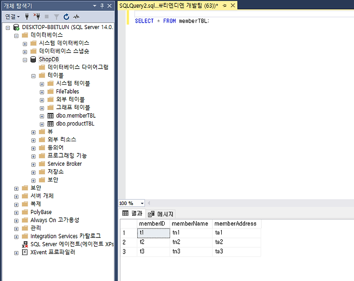The width and height of the screenshot is (354, 281).
Task: Click the 서버 개체 folder icon
Action: (x=25, y=196)
